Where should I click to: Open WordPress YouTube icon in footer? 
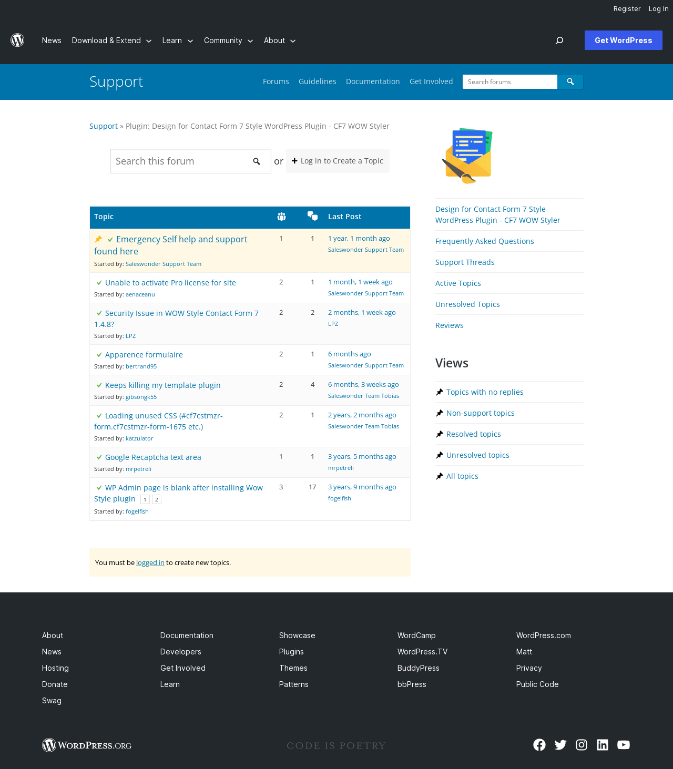(x=624, y=745)
